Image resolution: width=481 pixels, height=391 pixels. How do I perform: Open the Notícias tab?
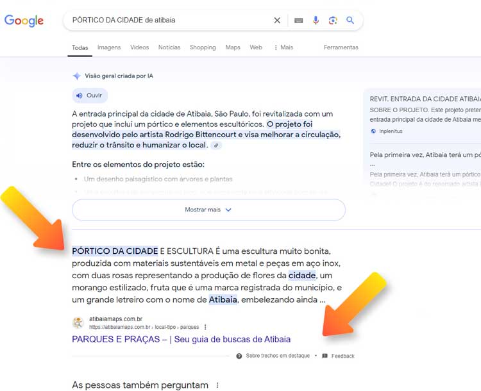[169, 47]
